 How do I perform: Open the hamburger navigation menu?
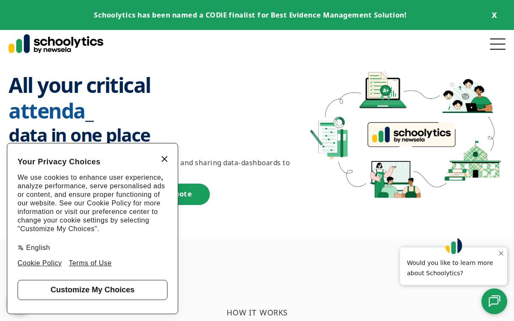pos(497,44)
